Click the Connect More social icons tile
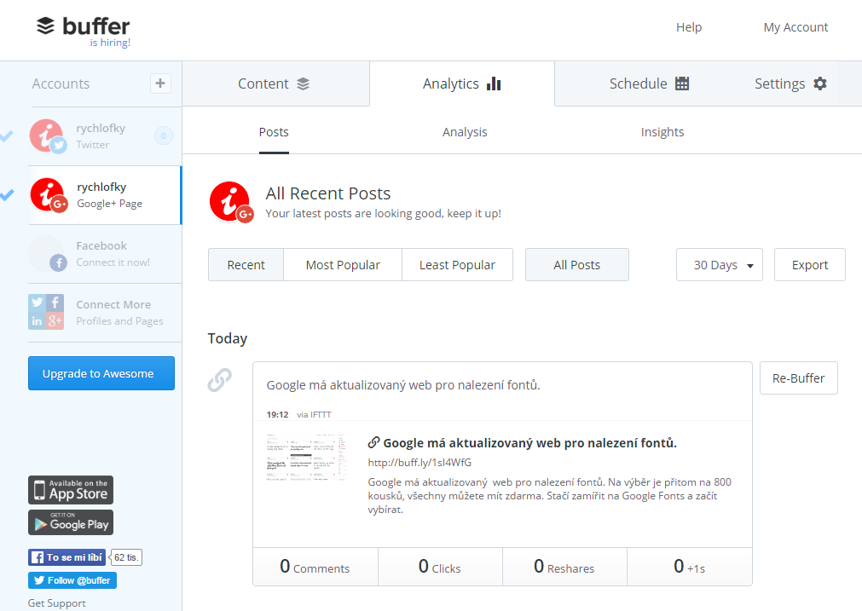Viewport: 862px width, 611px height. (x=46, y=312)
